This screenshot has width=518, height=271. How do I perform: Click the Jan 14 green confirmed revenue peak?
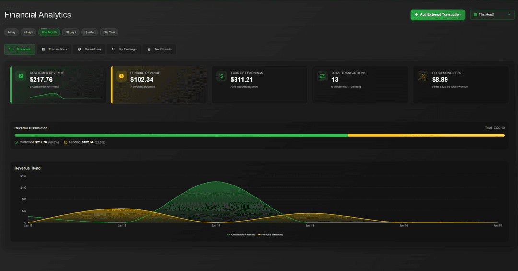pyautogui.click(x=216, y=181)
